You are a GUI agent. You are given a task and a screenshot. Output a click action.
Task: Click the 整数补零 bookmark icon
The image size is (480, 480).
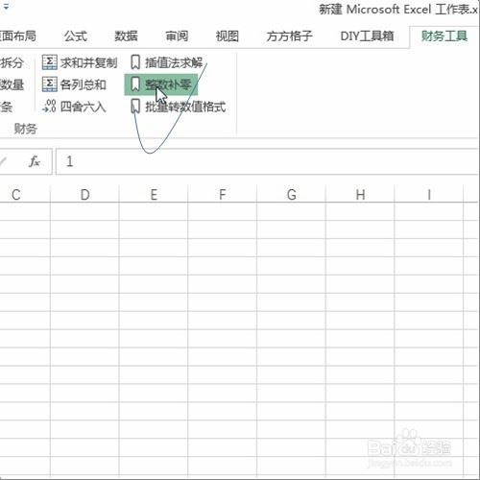point(135,84)
